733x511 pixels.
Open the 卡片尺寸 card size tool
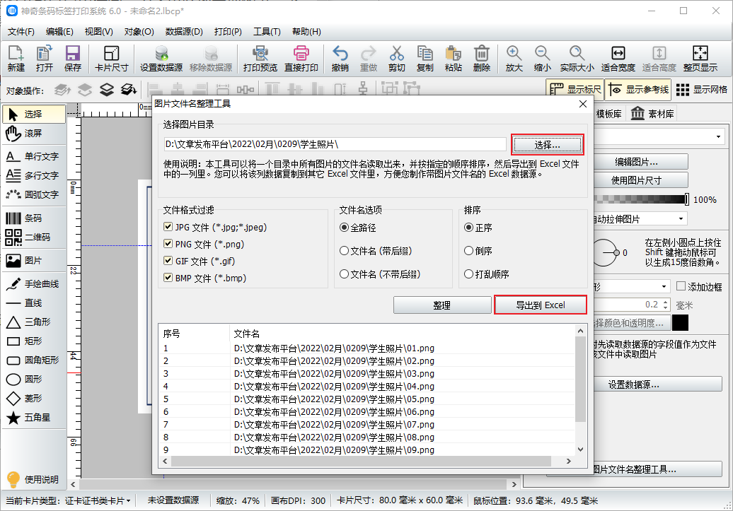pos(111,59)
